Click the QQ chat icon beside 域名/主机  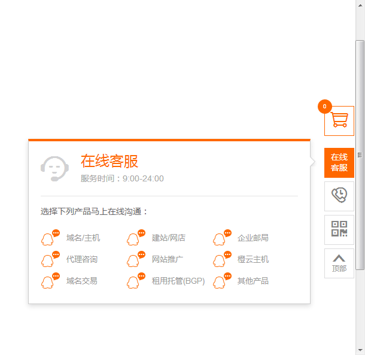pyautogui.click(x=50, y=238)
